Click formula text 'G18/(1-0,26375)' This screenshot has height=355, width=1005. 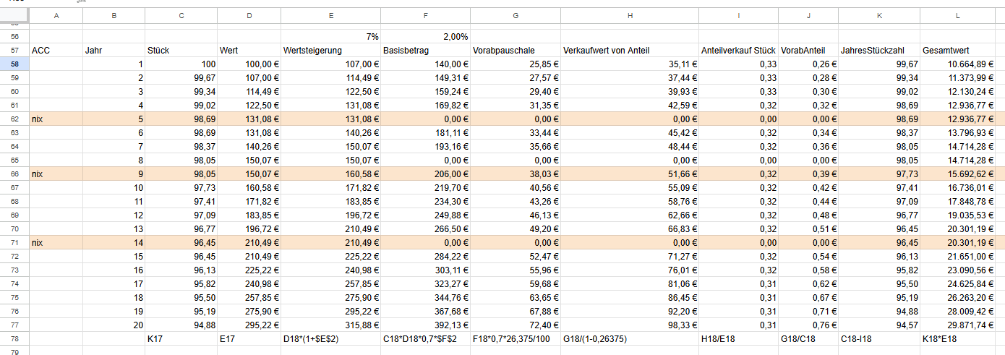(596, 339)
